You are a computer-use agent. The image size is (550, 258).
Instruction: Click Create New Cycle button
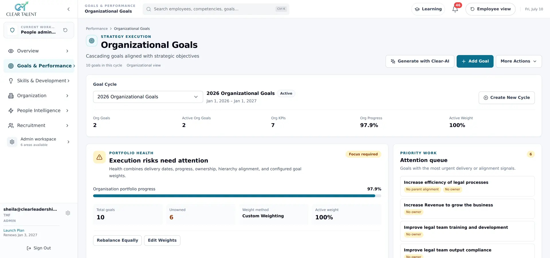point(506,98)
